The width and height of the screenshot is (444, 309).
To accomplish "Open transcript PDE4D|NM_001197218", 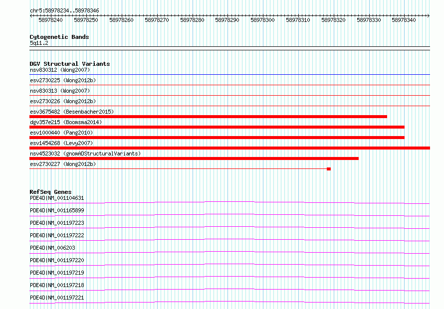I will [x=57, y=285].
